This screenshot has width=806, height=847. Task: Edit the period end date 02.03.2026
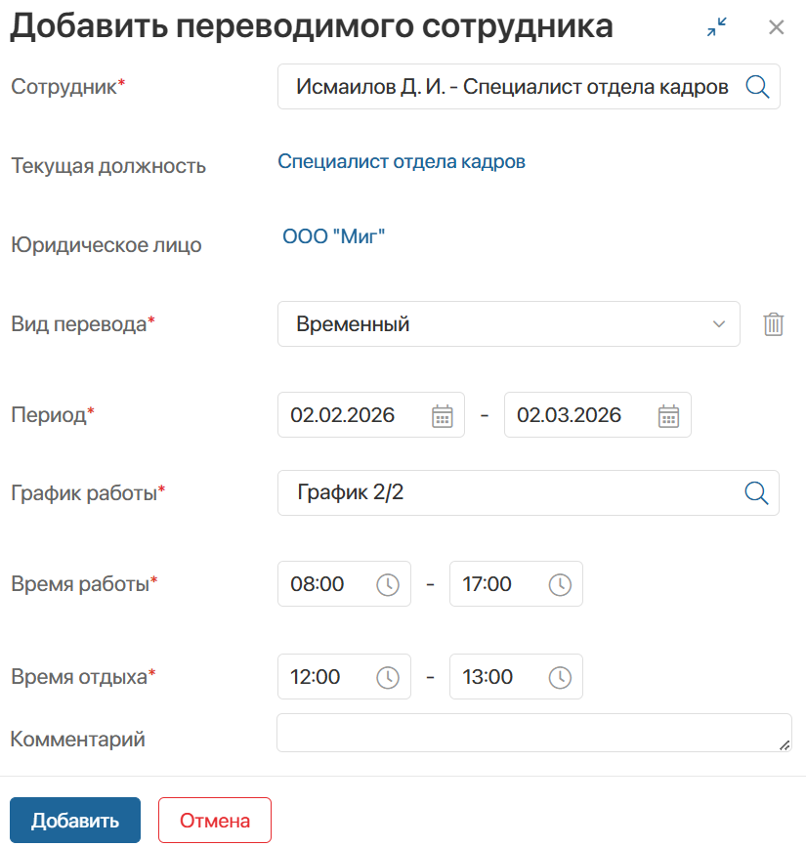(x=598, y=415)
